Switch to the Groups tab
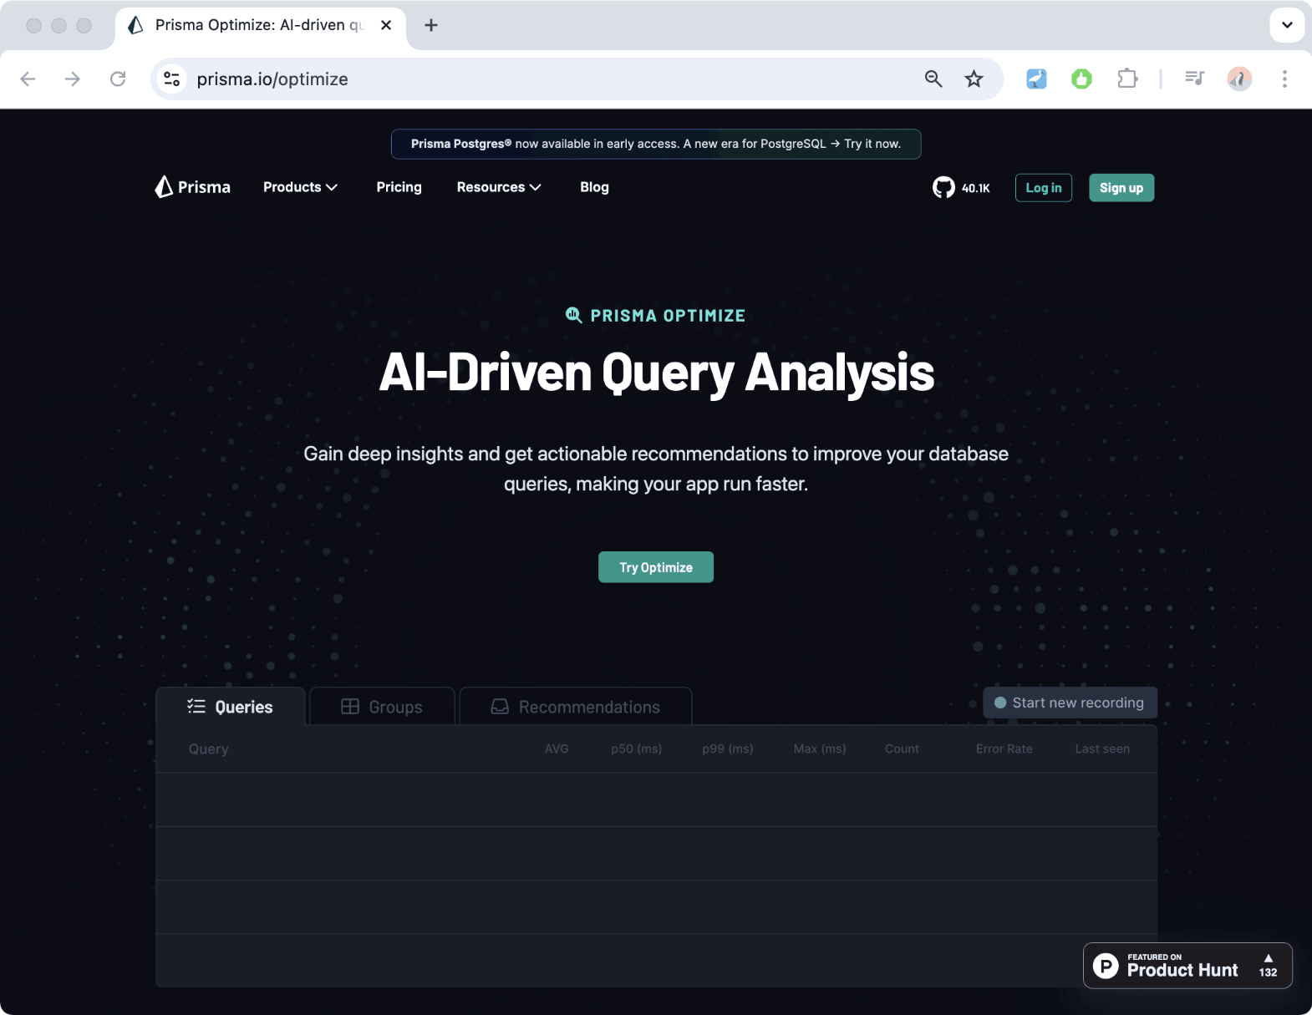 pyautogui.click(x=382, y=707)
